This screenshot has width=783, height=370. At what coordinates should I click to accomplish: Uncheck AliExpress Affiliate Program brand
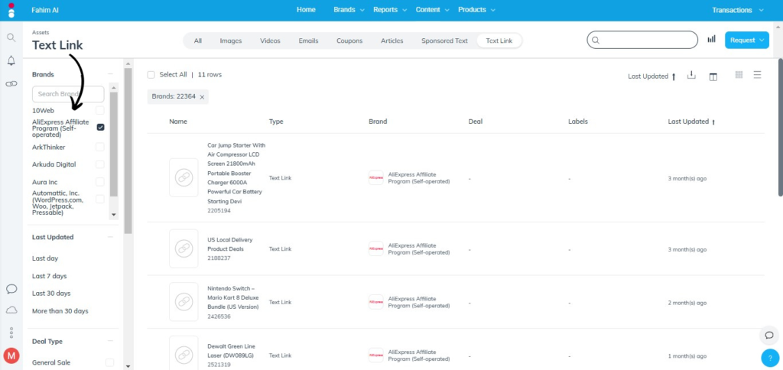pyautogui.click(x=100, y=128)
